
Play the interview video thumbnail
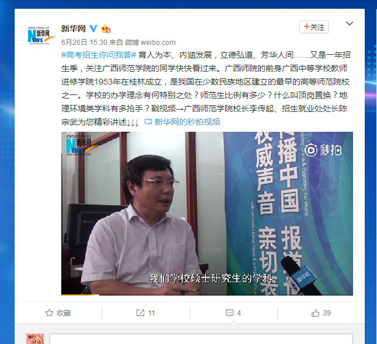coord(207,213)
